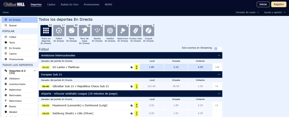Select odds 151.00 for Gibraltar Sub 21
This screenshot has width=289, height=117.
(x=152, y=86)
